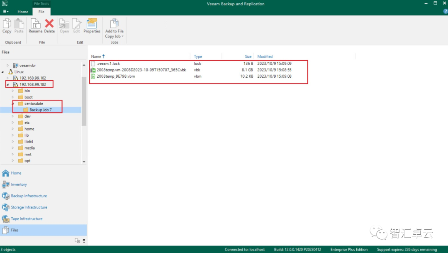
Task: Click the vbk file icon
Action: point(93,70)
